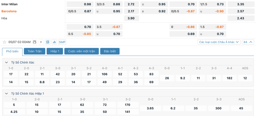Viewport: 256px width, 116px height.
Task: Collapse Tỷ Số Chính Xác section
Action: (x=6, y=62)
